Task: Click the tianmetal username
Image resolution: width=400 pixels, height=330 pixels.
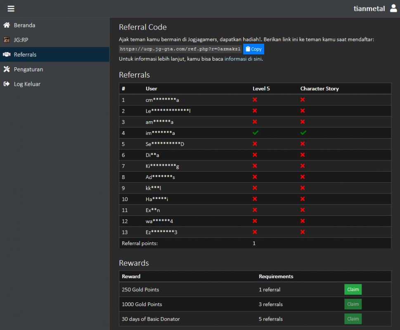Action: tap(369, 9)
